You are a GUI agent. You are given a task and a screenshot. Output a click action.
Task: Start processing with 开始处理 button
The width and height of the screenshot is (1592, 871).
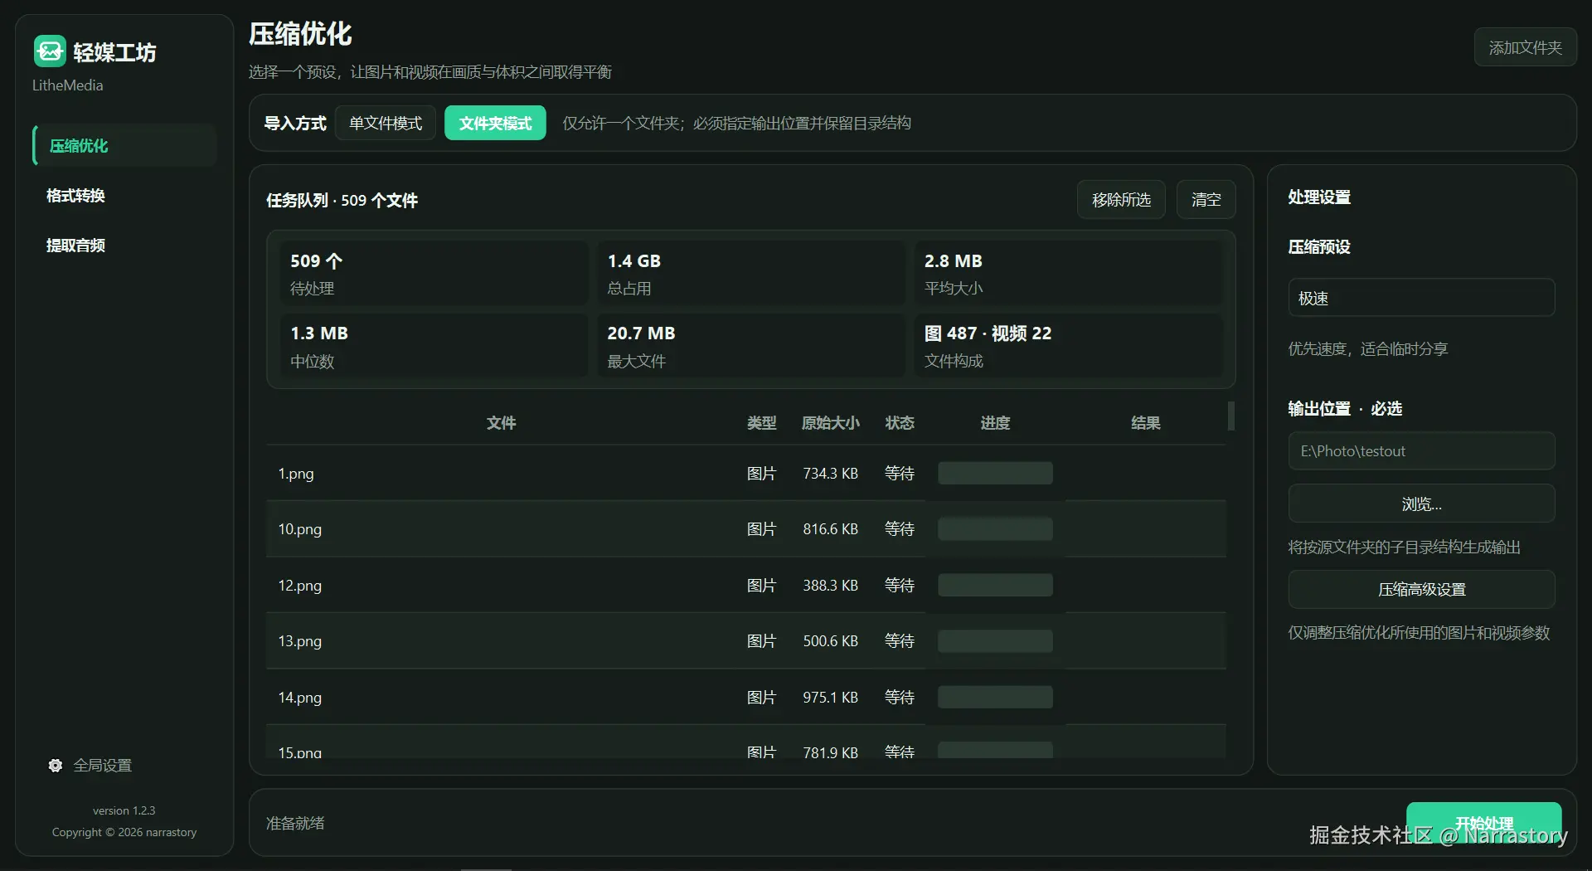(x=1483, y=823)
